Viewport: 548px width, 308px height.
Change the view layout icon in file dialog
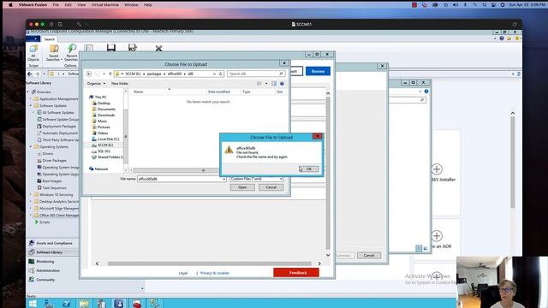pyautogui.click(x=259, y=84)
